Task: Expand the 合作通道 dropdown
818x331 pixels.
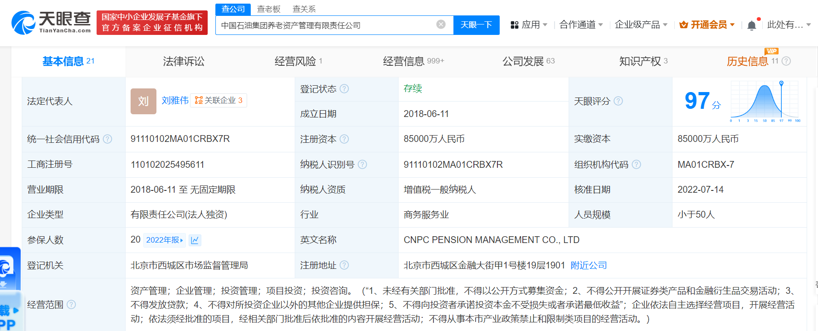Action: [x=600, y=25]
